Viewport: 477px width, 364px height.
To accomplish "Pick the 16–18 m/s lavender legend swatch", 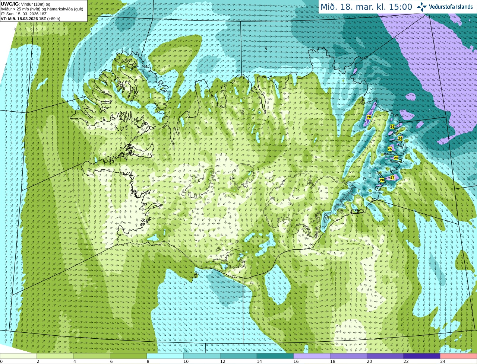I will (312, 356).
